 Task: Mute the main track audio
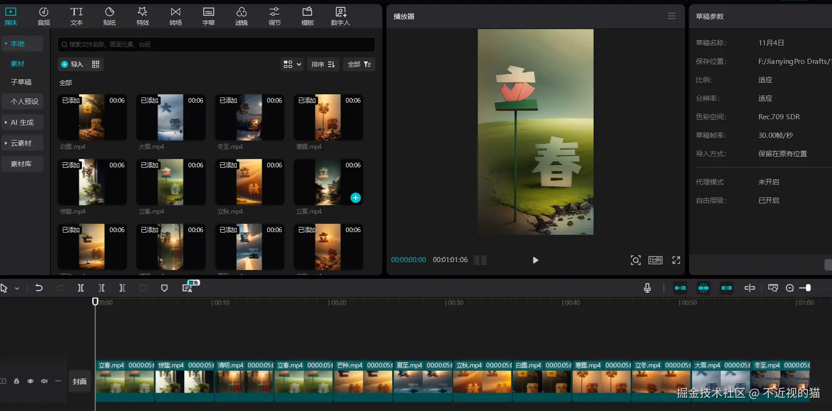44,381
